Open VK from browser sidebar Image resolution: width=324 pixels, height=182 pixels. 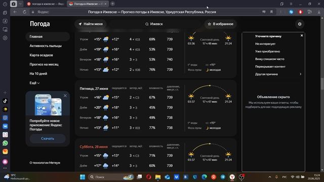(5, 126)
